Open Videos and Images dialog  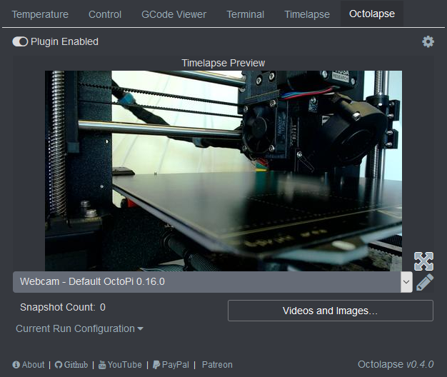click(331, 311)
